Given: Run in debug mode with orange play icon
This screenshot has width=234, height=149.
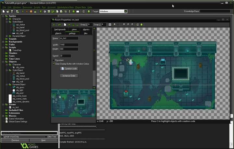Looking at the screenshot, I should point(27,11).
